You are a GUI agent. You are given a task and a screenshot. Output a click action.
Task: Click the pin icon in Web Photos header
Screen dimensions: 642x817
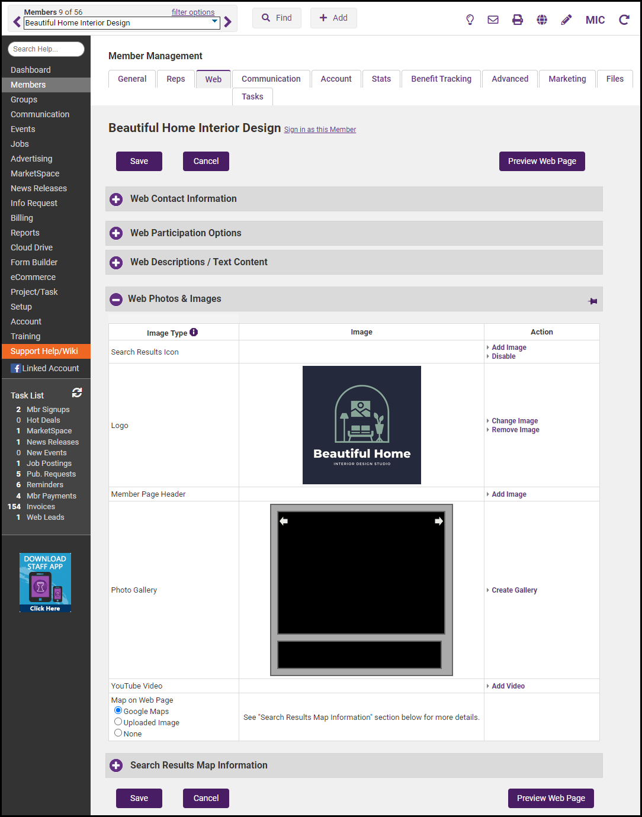[592, 301]
